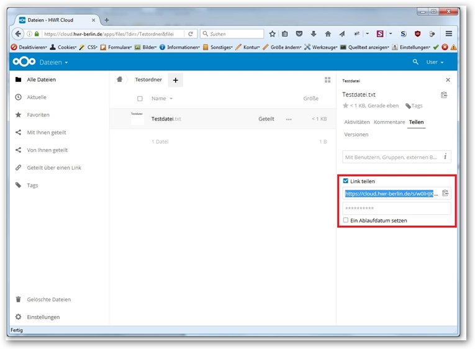The width and height of the screenshot is (475, 349).
Task: Go to home folder breadcrumb icon
Action: coord(119,79)
